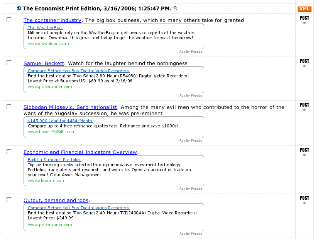Mark the Output, demand and jobs checkbox
This screenshot has height=239, width=318.
pyautogui.click(x=9, y=199)
